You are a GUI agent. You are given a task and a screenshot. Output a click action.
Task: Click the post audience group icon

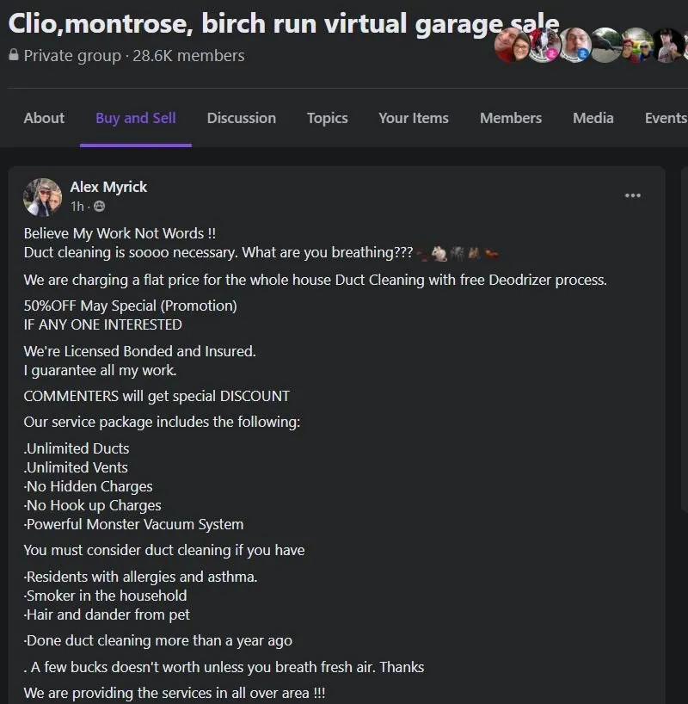coord(100,206)
